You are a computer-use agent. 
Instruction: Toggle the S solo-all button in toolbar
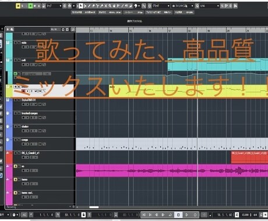22,6
